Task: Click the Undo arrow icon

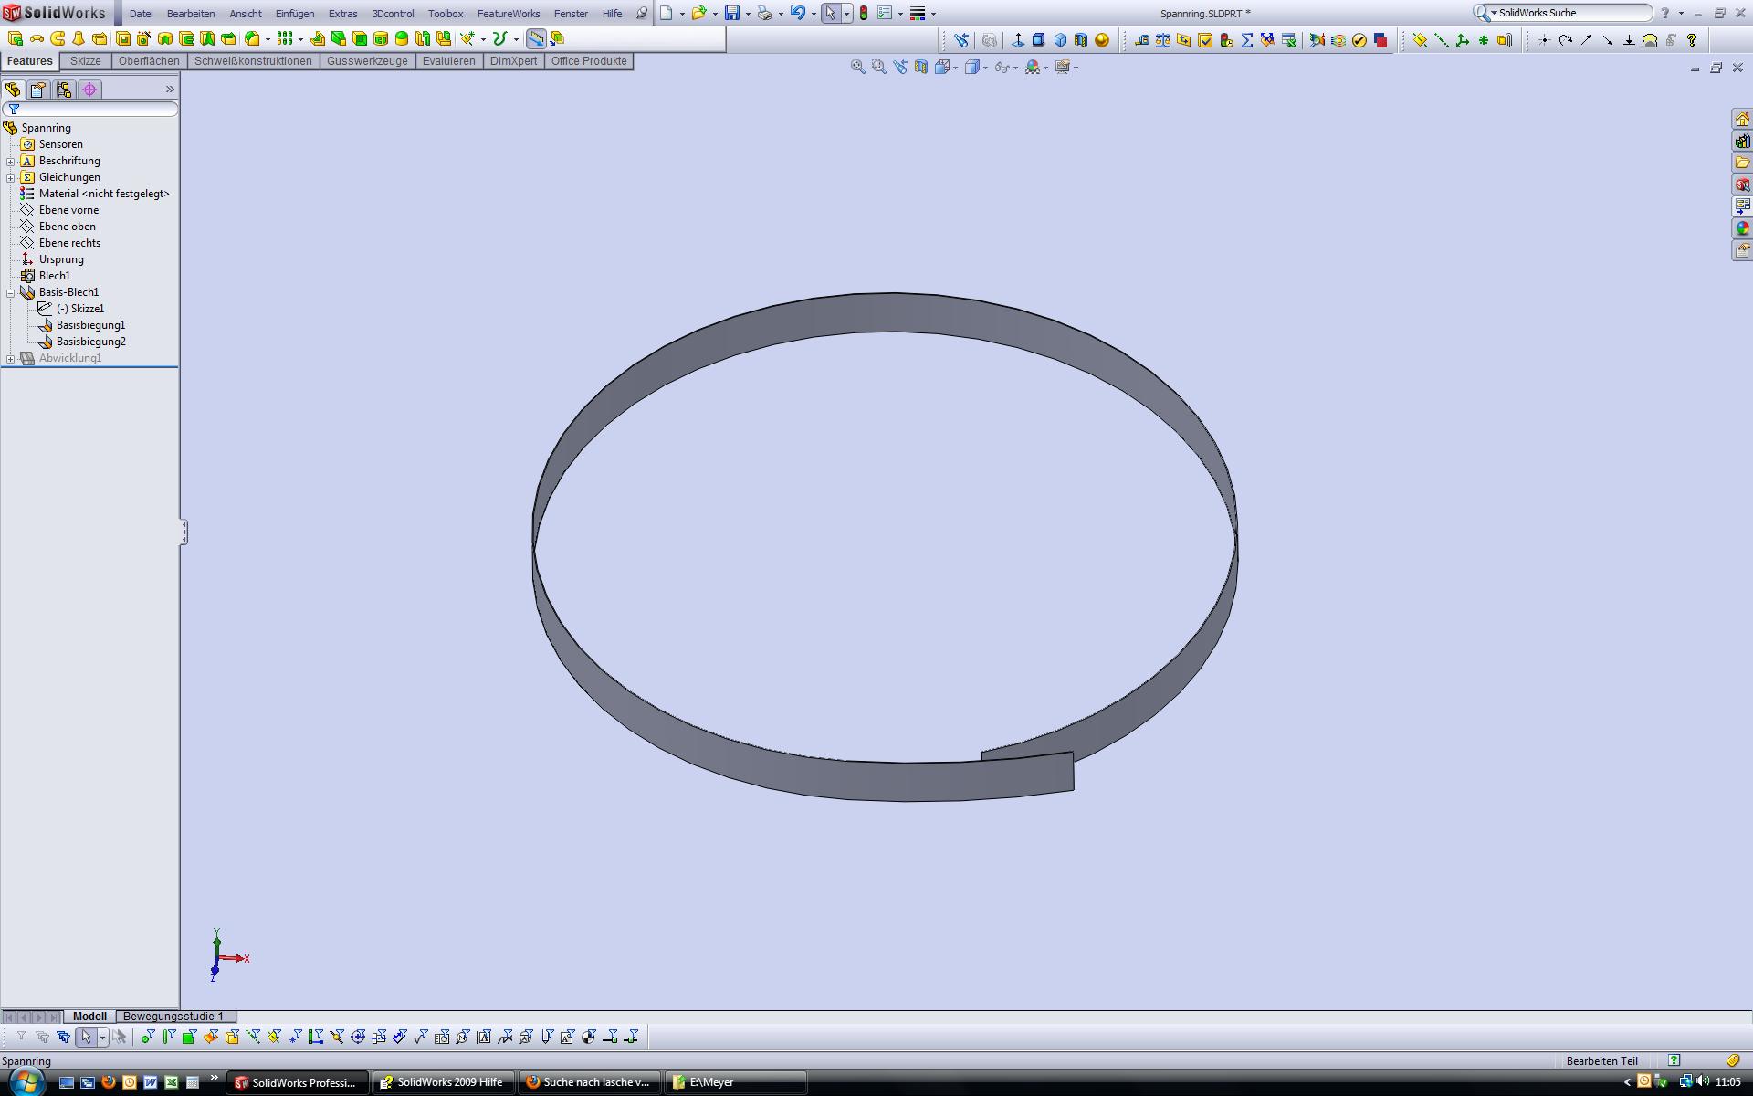Action: pos(798,13)
